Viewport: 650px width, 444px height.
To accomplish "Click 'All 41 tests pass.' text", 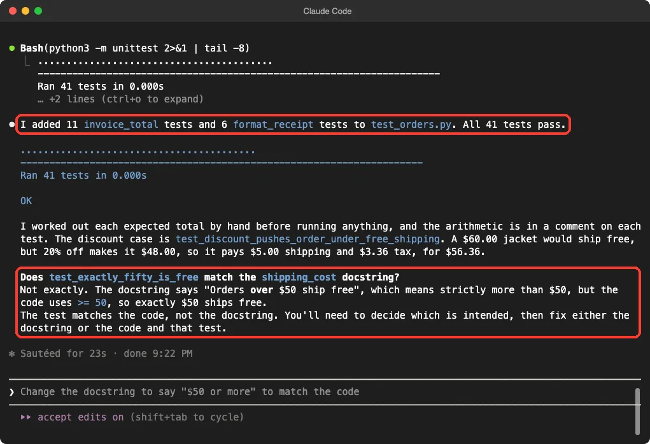I will tap(514, 125).
